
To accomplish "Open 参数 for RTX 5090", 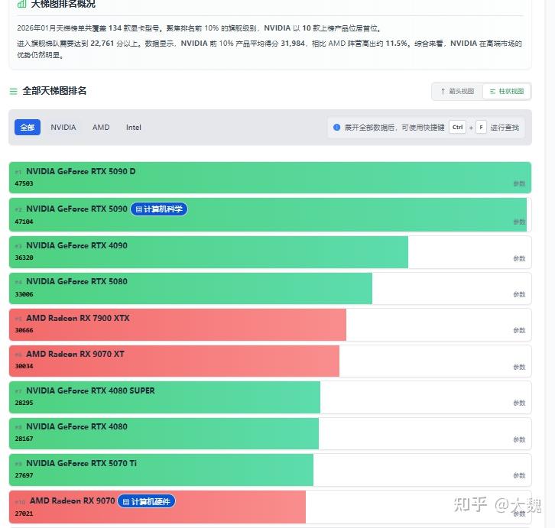I will [x=519, y=222].
